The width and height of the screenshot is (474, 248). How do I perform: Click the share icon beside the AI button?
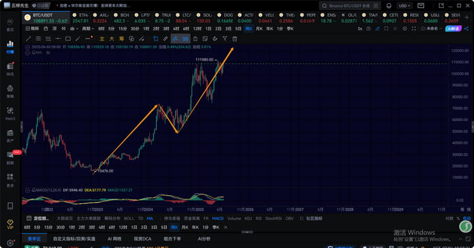click(467, 29)
